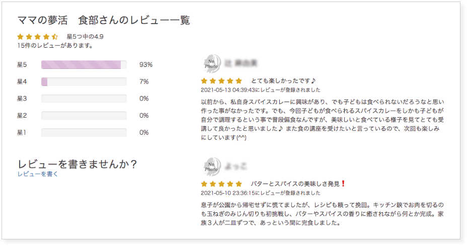The width and height of the screenshot is (468, 247).
Task: Click the first reviewer's No Photo avatar
Action: 212,63
